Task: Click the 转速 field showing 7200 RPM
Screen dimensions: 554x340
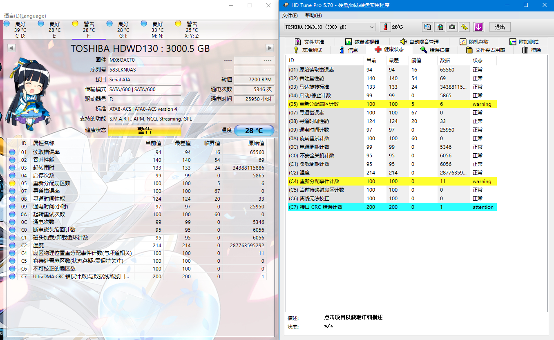Action: 254,80
